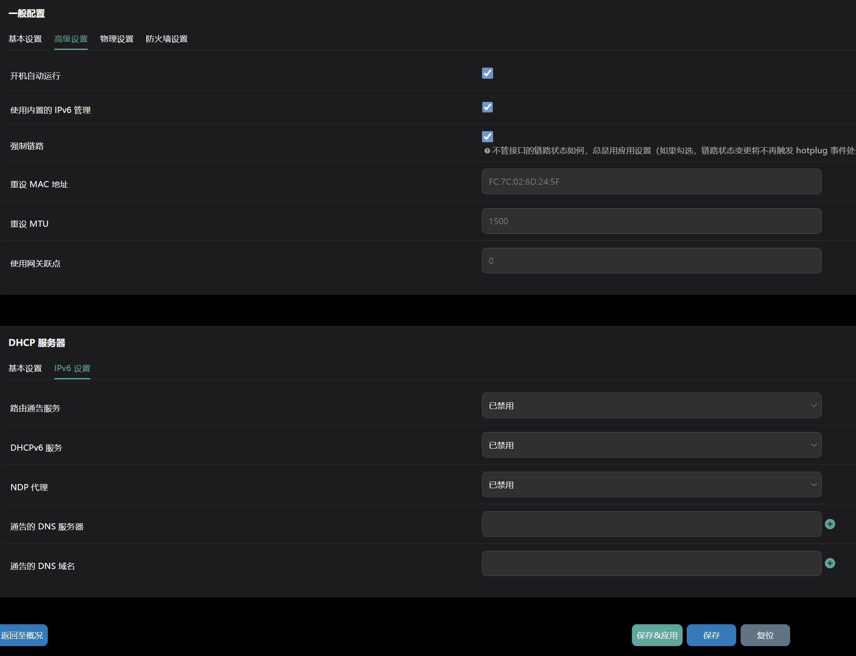
Task: Focus the 重设 MAC 地址 input field
Action: 651,181
